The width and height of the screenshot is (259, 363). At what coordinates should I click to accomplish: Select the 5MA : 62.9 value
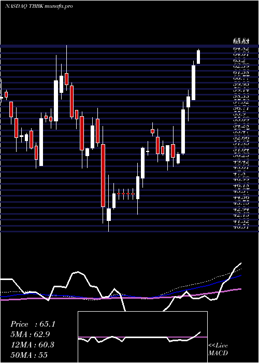(30, 334)
